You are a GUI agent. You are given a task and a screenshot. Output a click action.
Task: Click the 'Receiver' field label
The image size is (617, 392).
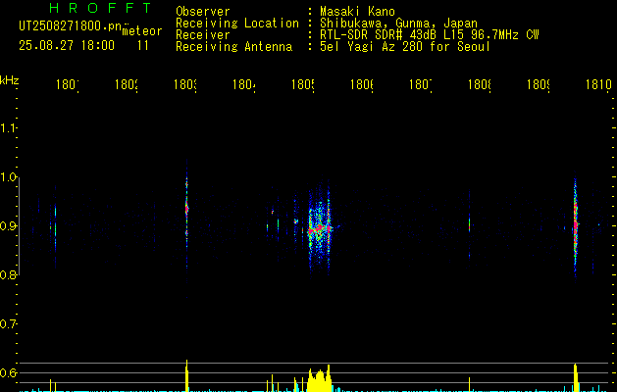tap(203, 35)
